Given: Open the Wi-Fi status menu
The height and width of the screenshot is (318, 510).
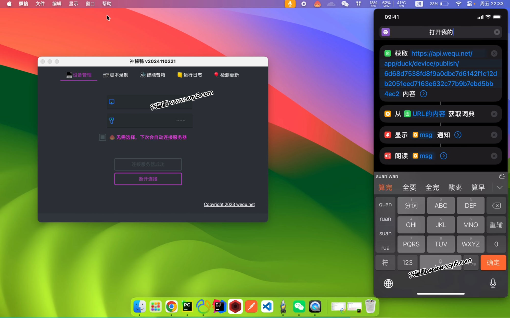Looking at the screenshot, I should (458, 4).
